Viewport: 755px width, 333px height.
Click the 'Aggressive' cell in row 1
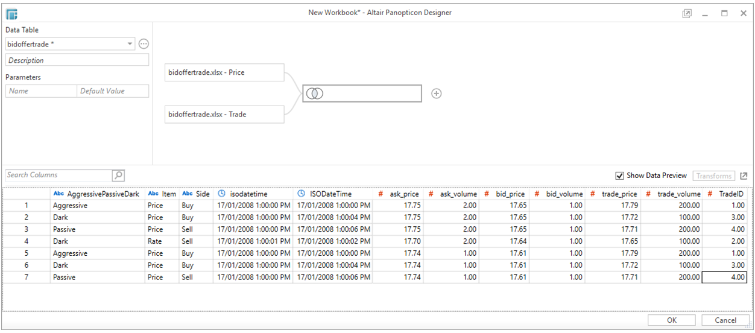point(98,206)
